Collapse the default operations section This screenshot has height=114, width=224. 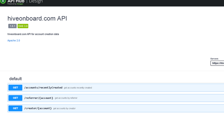click(15, 79)
